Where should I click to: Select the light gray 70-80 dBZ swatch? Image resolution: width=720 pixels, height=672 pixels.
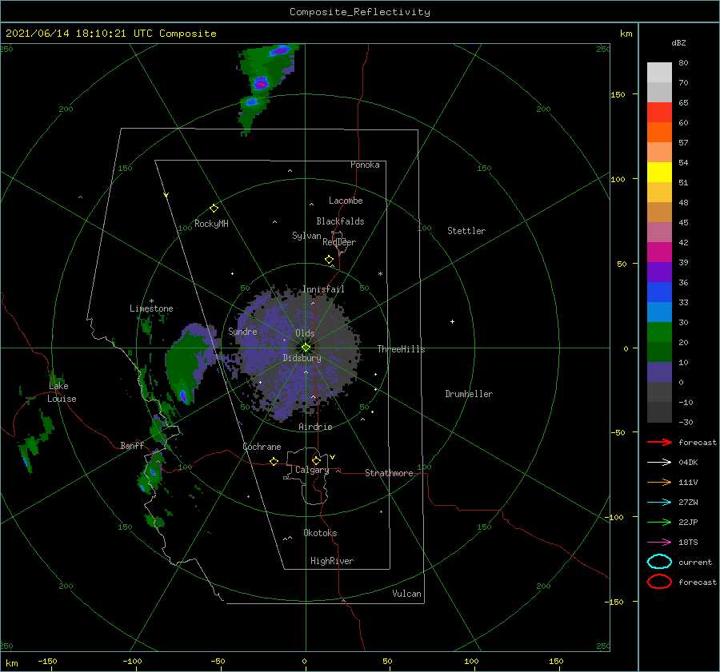pos(659,73)
